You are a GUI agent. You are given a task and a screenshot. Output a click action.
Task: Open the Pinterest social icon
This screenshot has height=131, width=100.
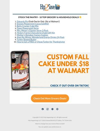tap(57, 109)
